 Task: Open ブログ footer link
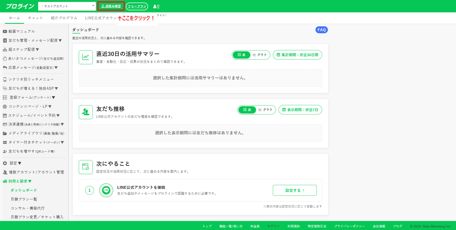click(x=398, y=226)
